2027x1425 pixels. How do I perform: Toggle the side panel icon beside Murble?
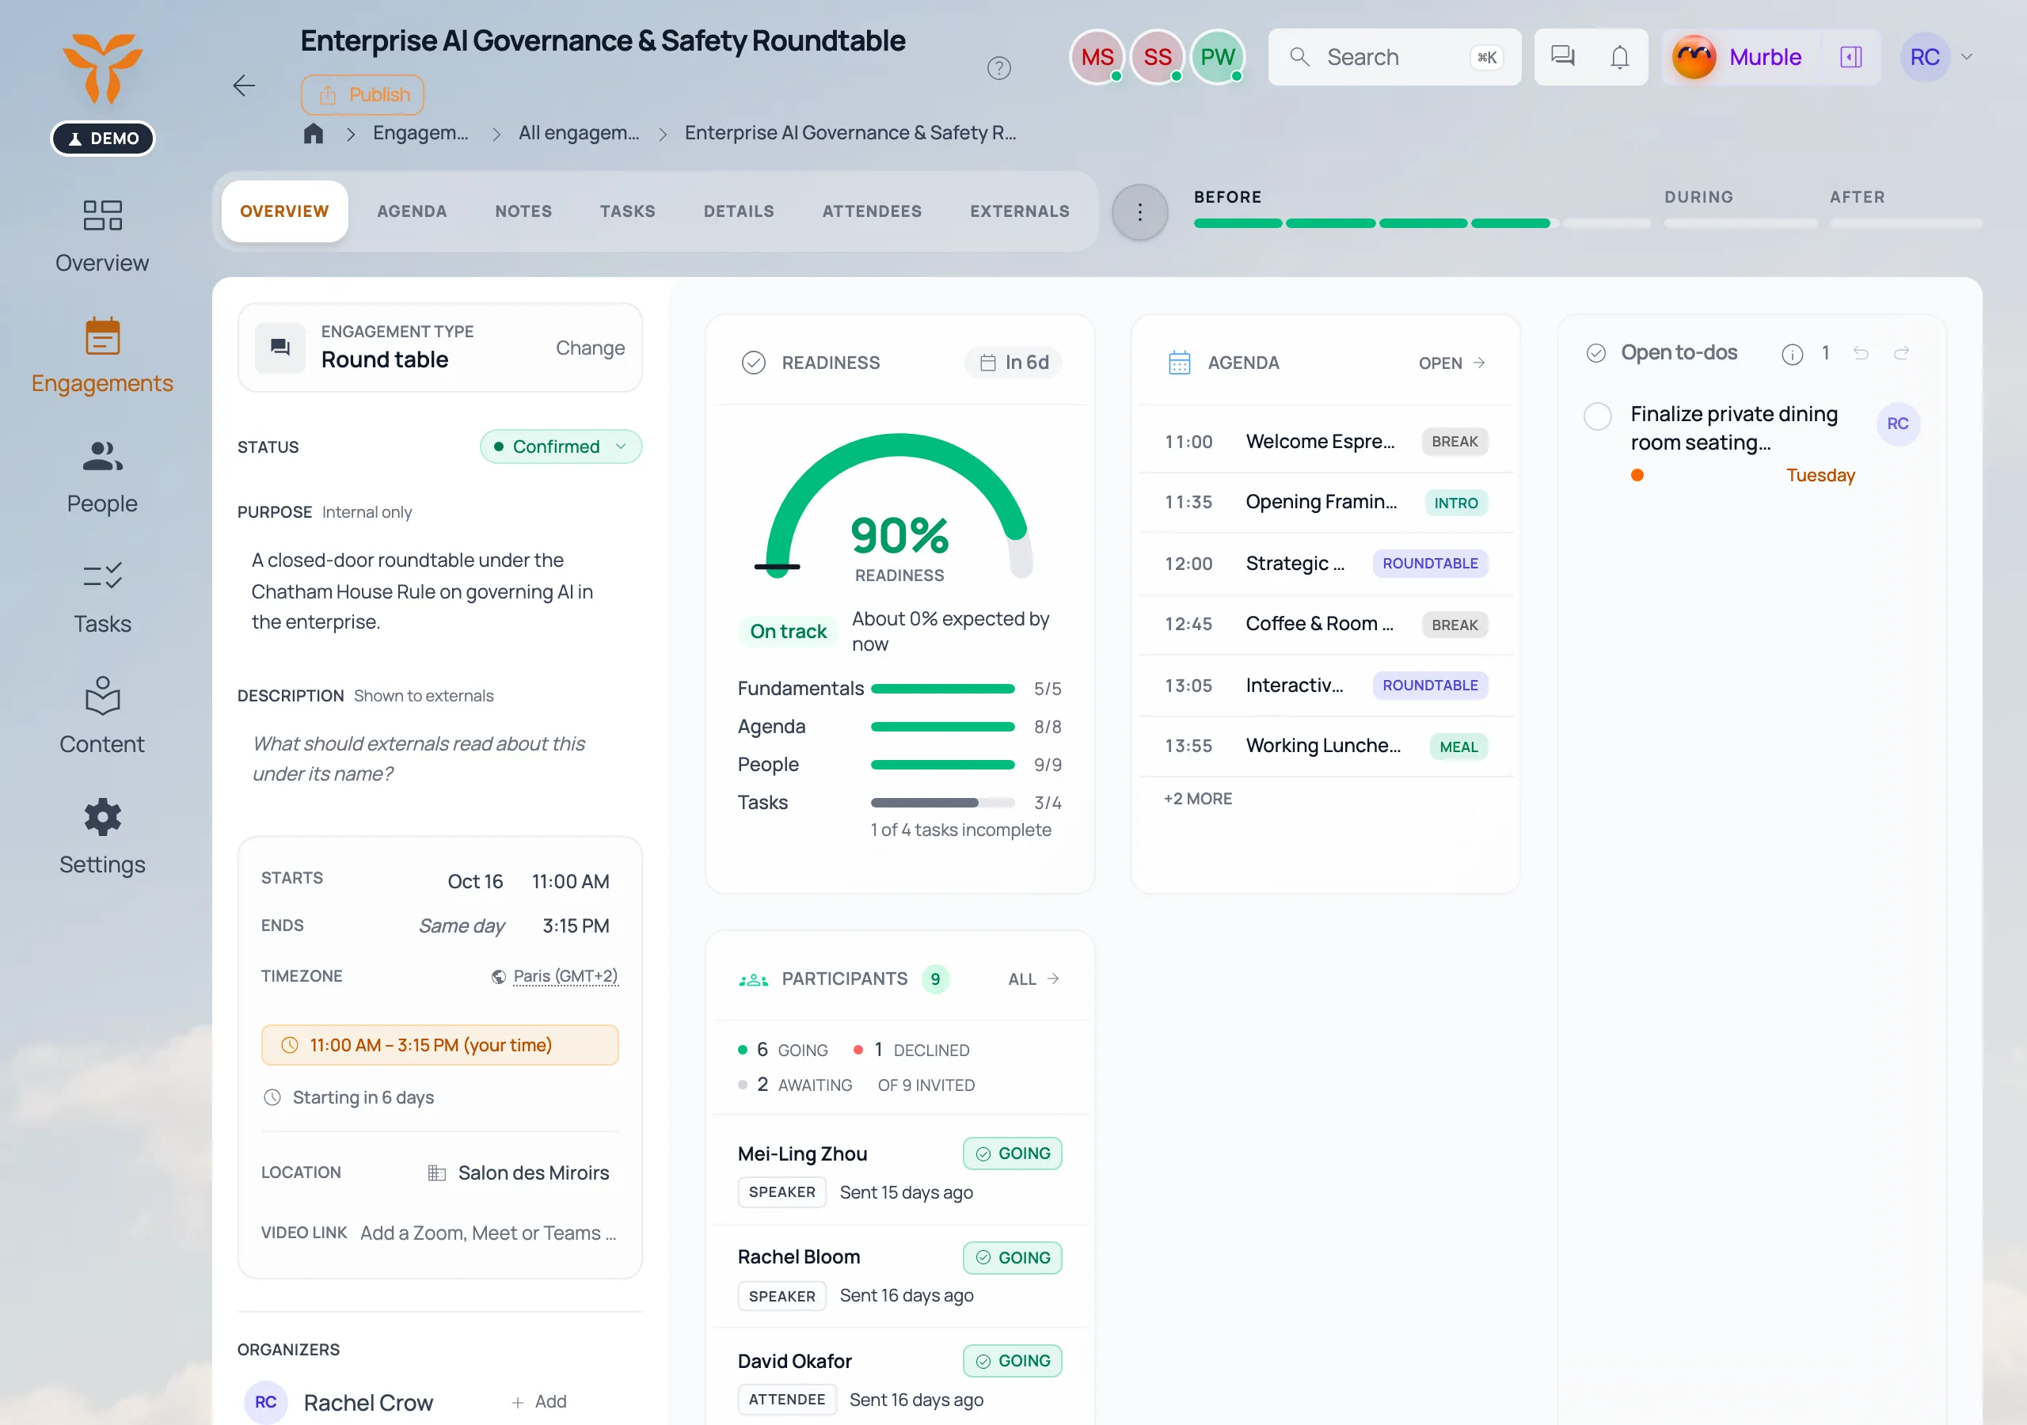[x=1850, y=56]
